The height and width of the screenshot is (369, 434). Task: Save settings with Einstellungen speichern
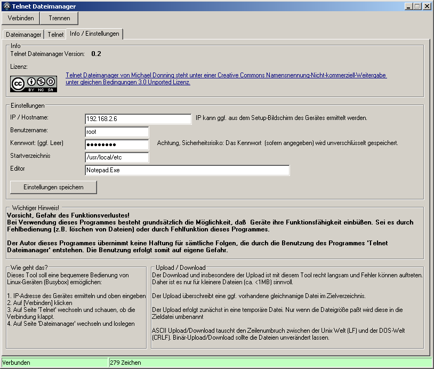tap(54, 187)
